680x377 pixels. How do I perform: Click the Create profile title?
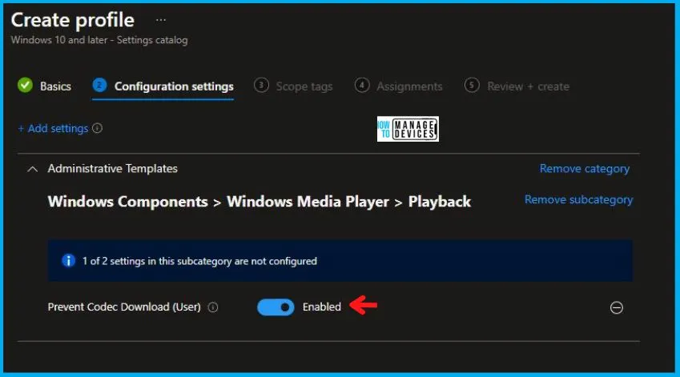point(72,20)
